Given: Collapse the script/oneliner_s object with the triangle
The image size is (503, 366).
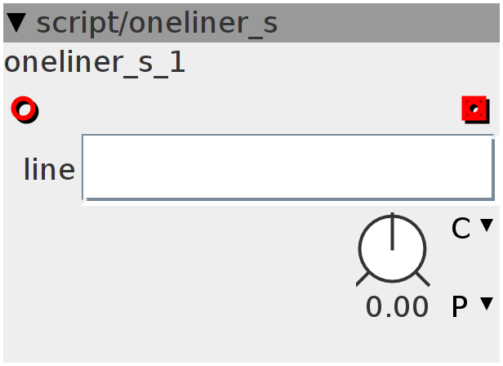Looking at the screenshot, I should 16,23.
